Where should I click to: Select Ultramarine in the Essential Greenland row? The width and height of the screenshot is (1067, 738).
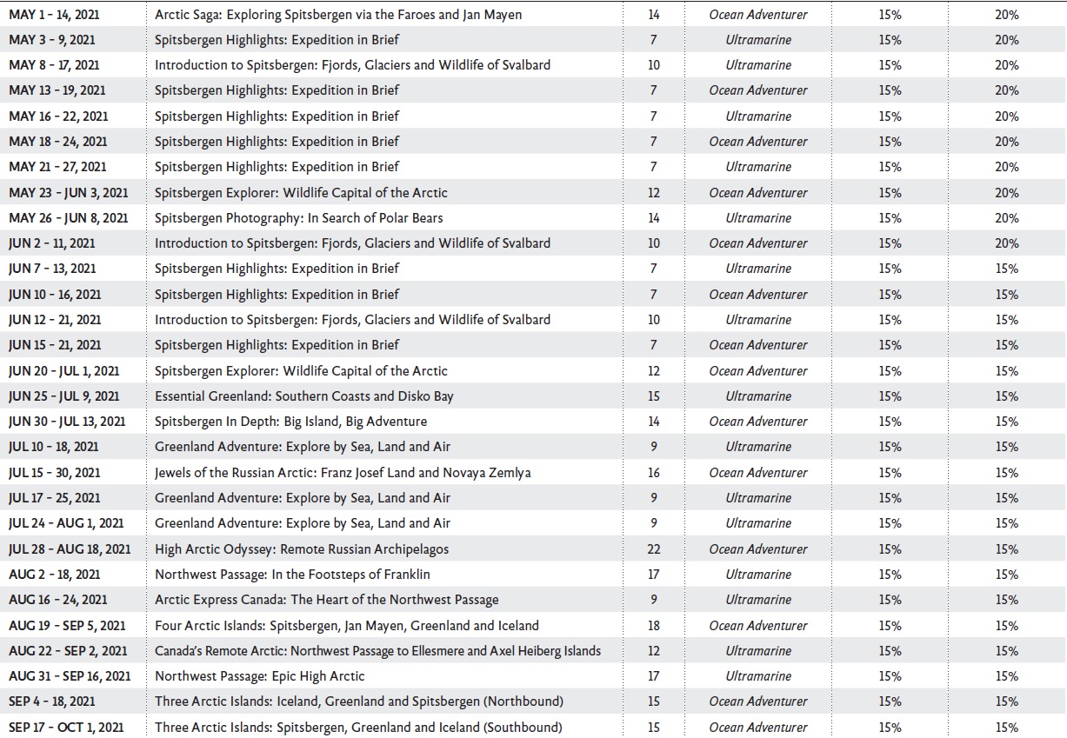point(758,396)
